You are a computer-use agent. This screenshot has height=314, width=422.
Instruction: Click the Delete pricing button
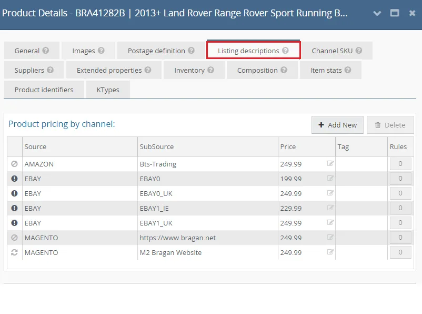(x=390, y=125)
